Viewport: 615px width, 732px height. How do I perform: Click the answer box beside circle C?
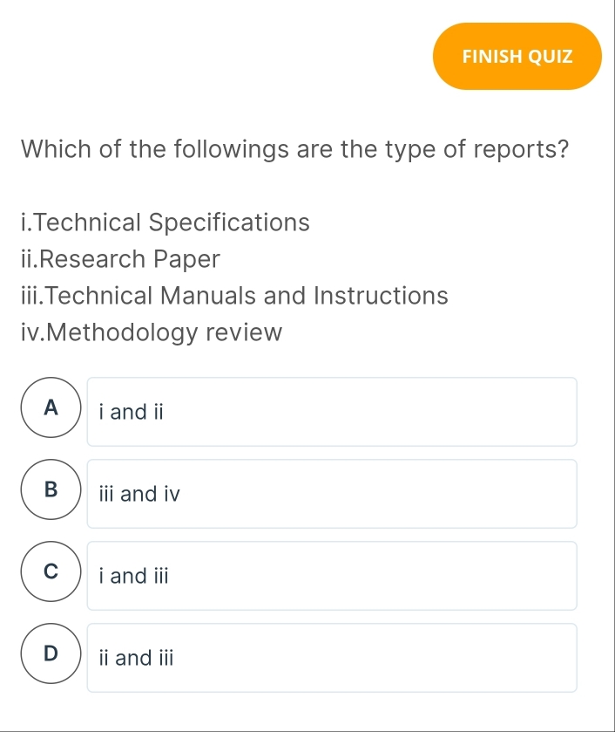click(331, 576)
